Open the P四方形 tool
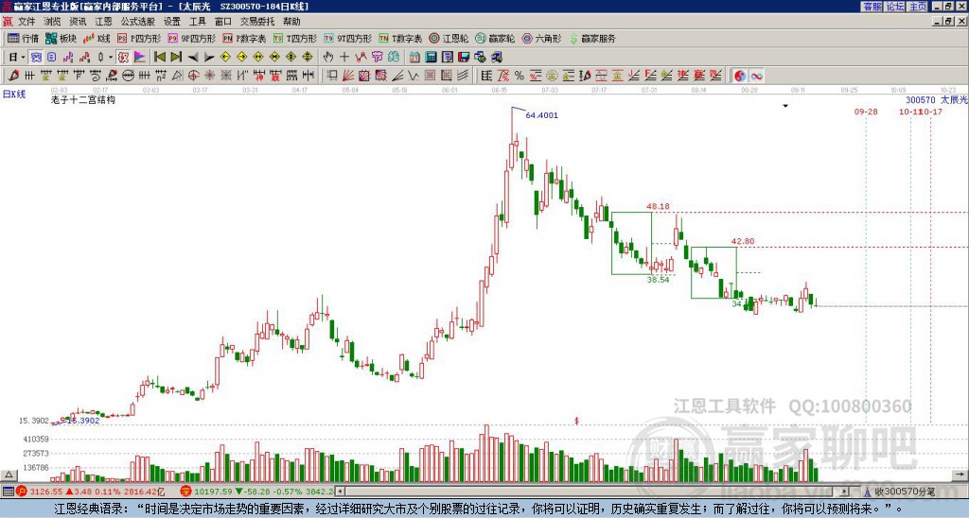This screenshot has height=518, width=969. pyautogui.click(x=139, y=38)
